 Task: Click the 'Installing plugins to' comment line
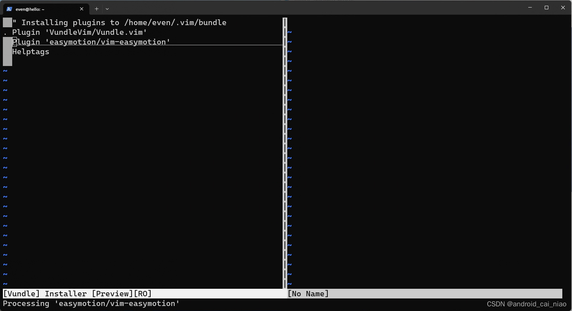tap(119, 23)
